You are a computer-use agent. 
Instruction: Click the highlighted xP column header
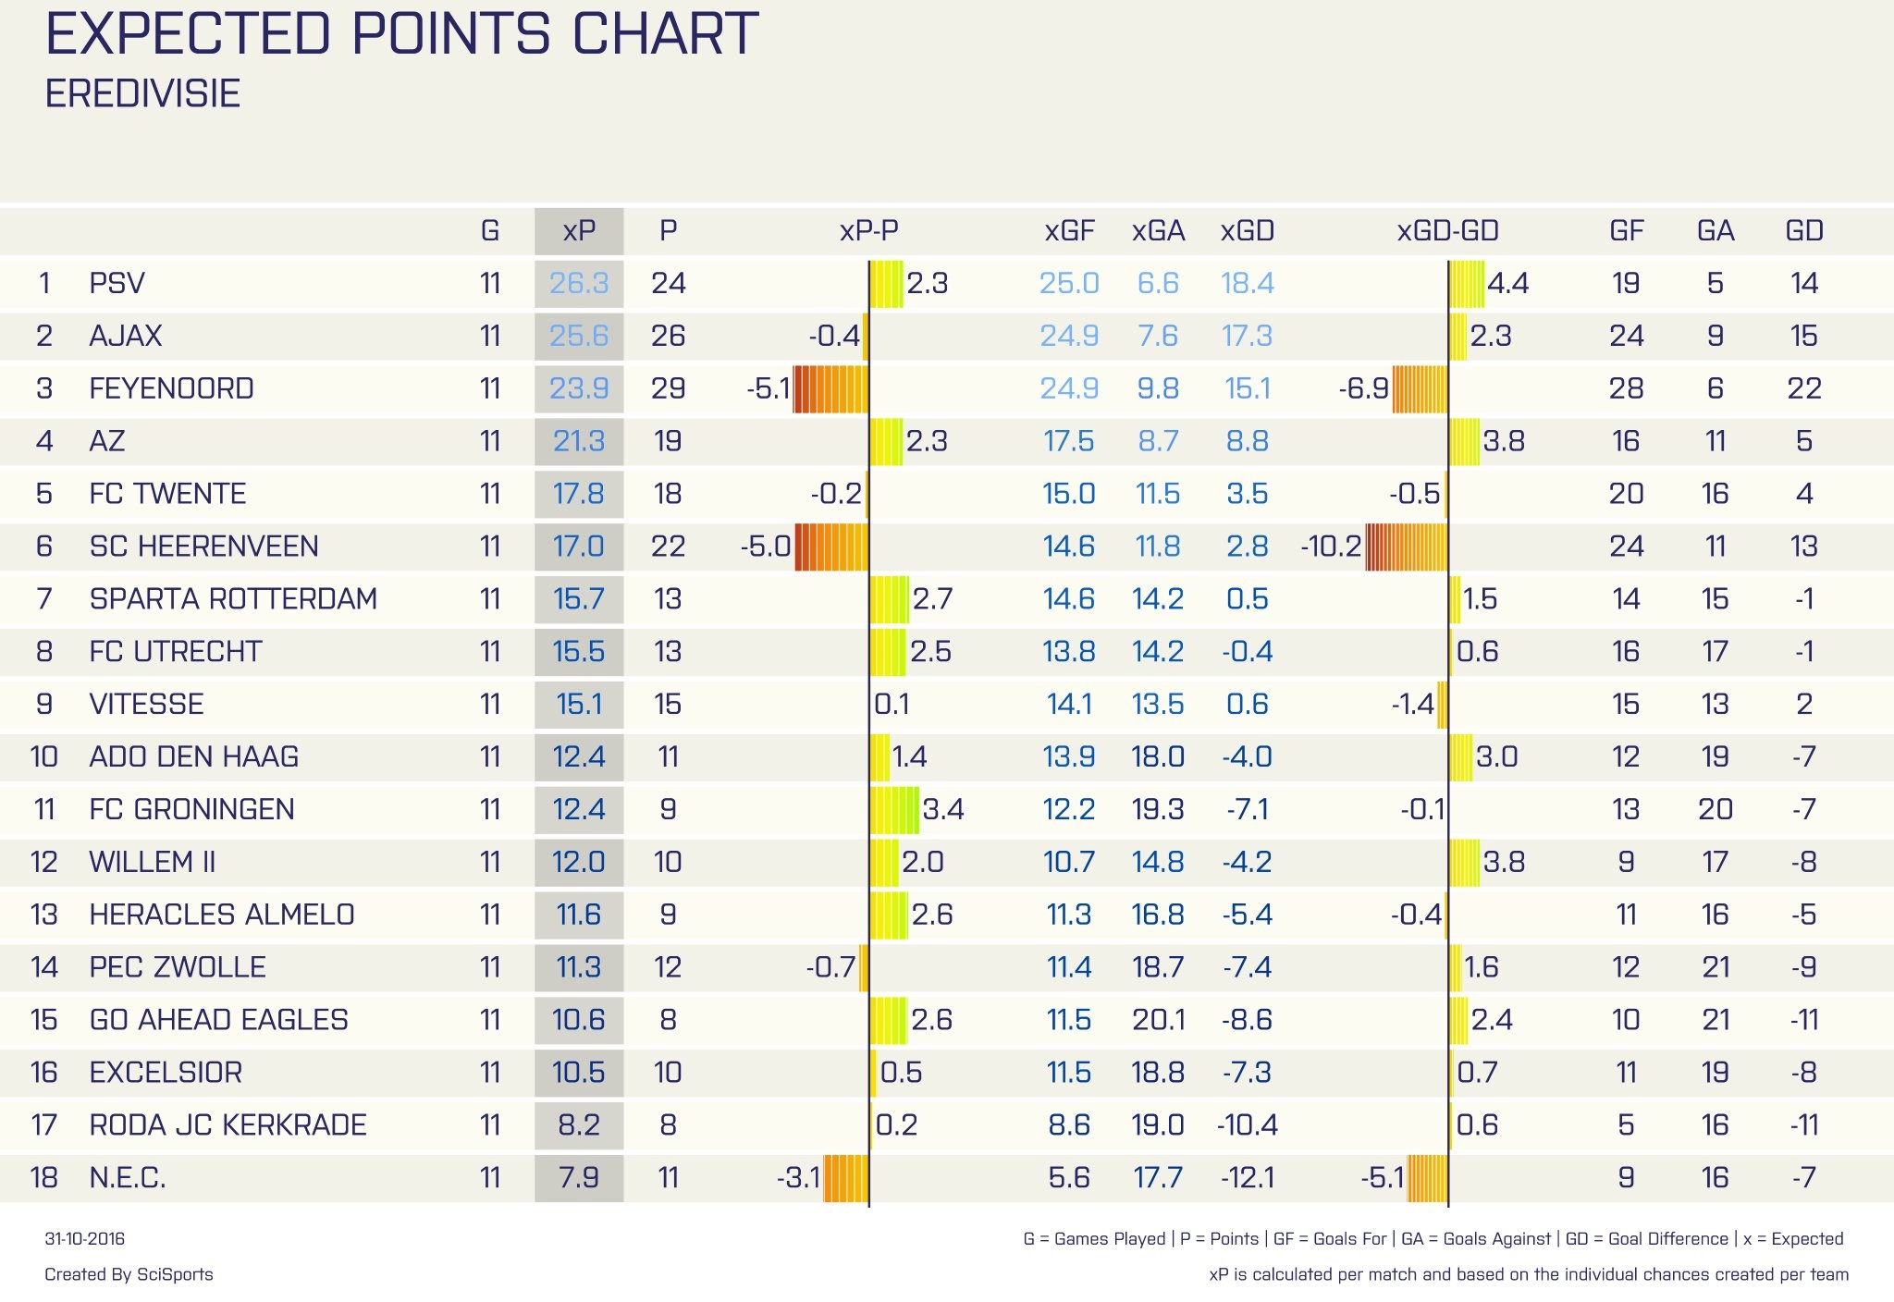click(x=579, y=230)
